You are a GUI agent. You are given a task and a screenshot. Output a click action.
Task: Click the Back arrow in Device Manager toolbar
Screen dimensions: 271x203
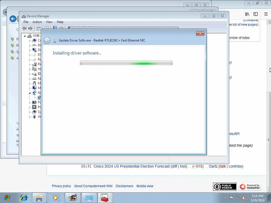(x=24, y=29)
